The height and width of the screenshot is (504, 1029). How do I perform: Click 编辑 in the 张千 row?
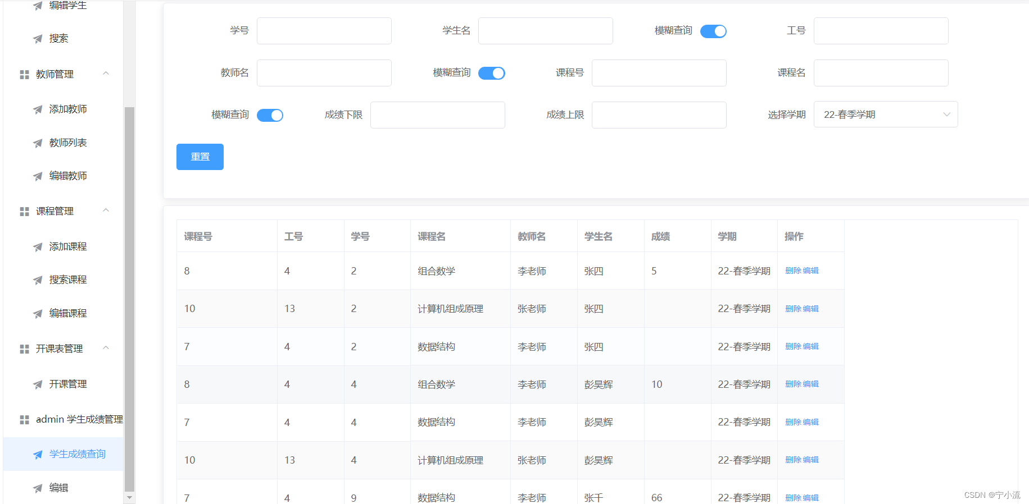(810, 498)
